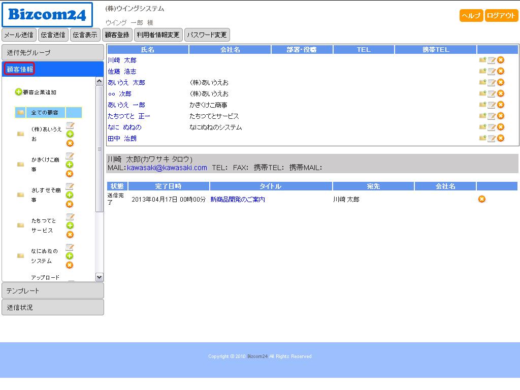
Task: Select 全ての顧客 folder in customer tree
Action: (x=45, y=112)
